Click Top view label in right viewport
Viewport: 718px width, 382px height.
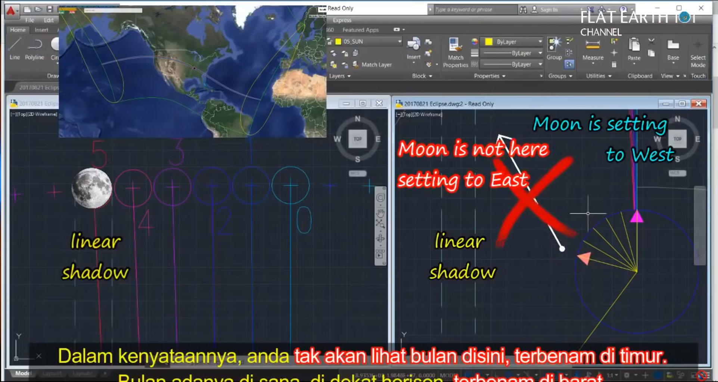click(408, 114)
